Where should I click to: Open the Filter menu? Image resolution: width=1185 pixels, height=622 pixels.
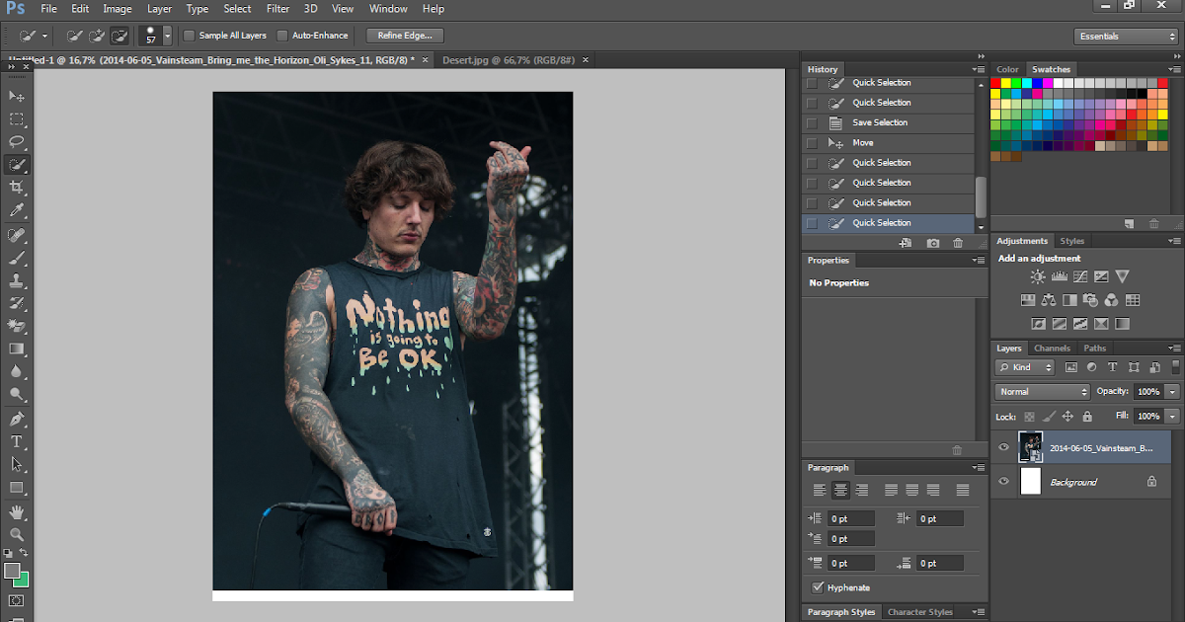(x=277, y=9)
